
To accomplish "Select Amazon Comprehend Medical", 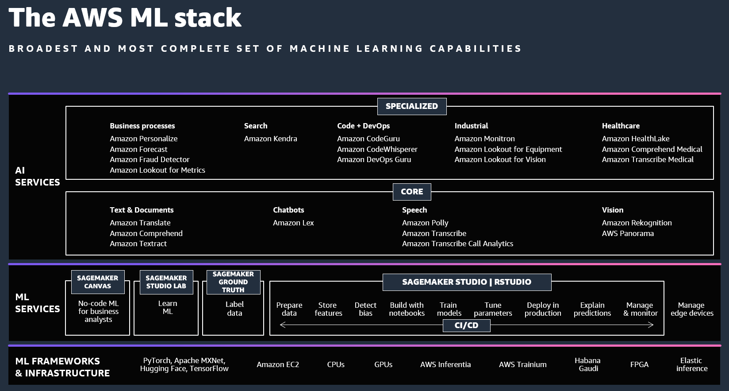I will coord(652,149).
